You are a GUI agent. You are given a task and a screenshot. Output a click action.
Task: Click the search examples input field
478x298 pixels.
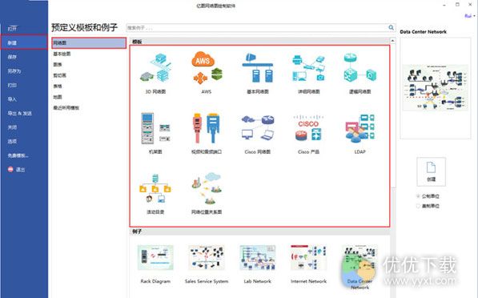tap(257, 28)
